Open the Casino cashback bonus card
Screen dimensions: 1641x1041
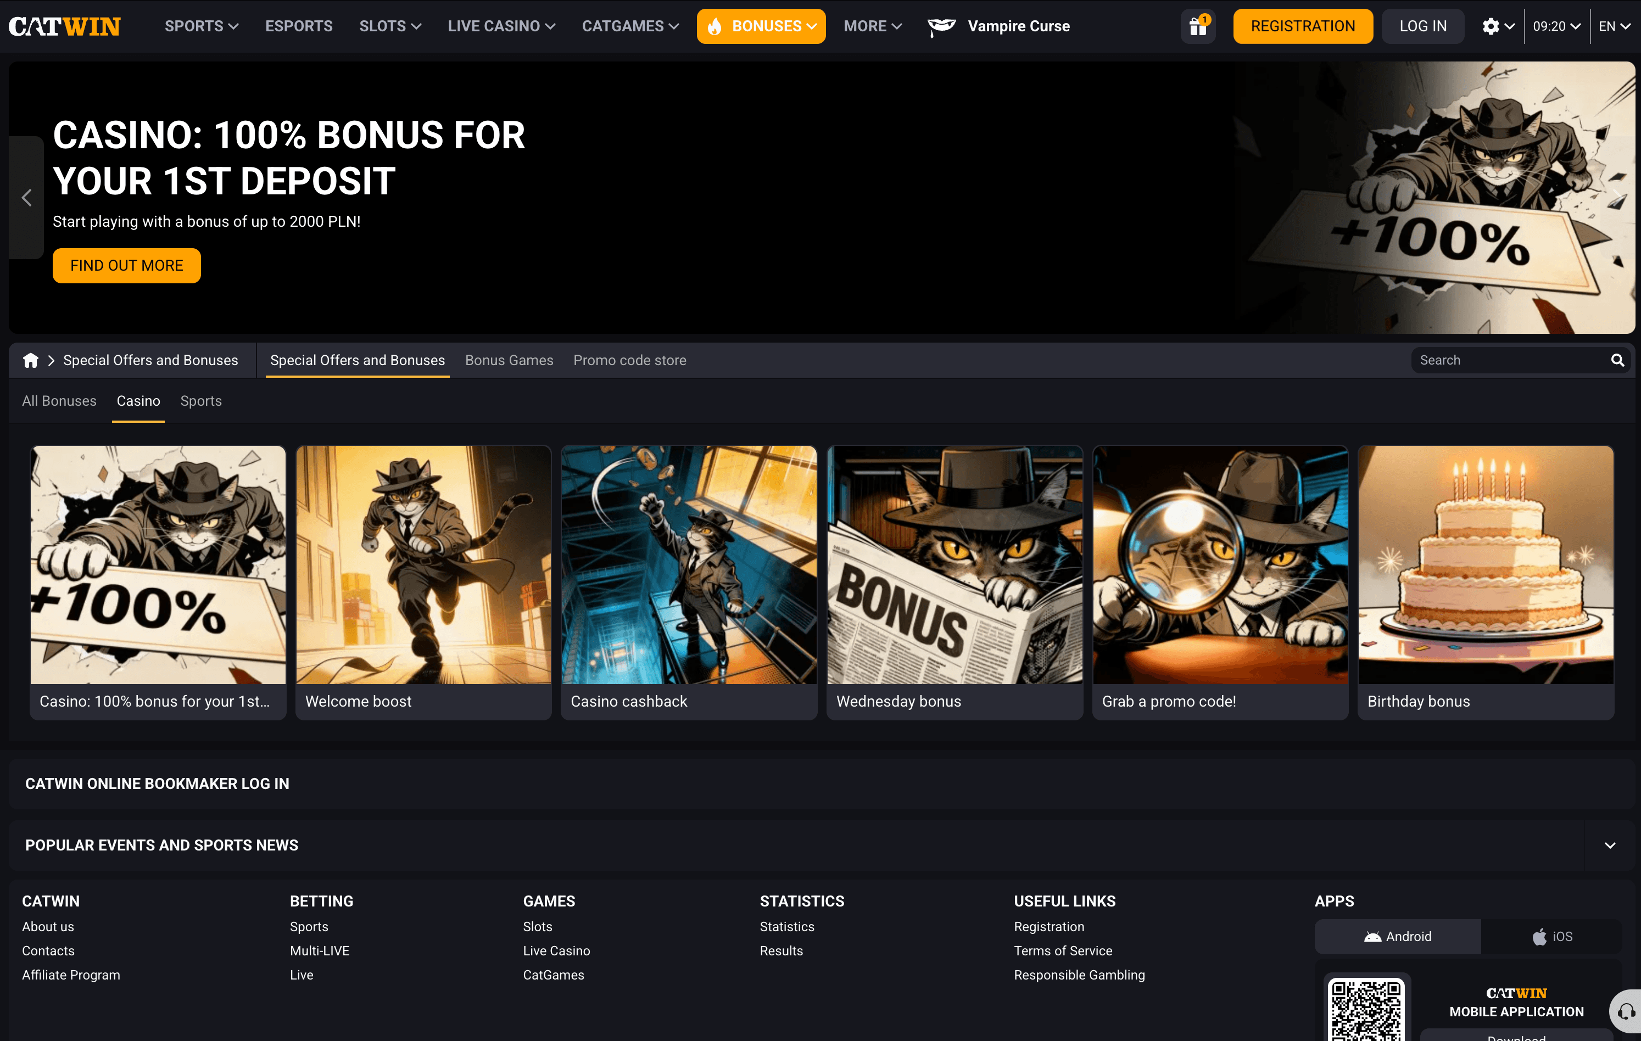(x=689, y=583)
